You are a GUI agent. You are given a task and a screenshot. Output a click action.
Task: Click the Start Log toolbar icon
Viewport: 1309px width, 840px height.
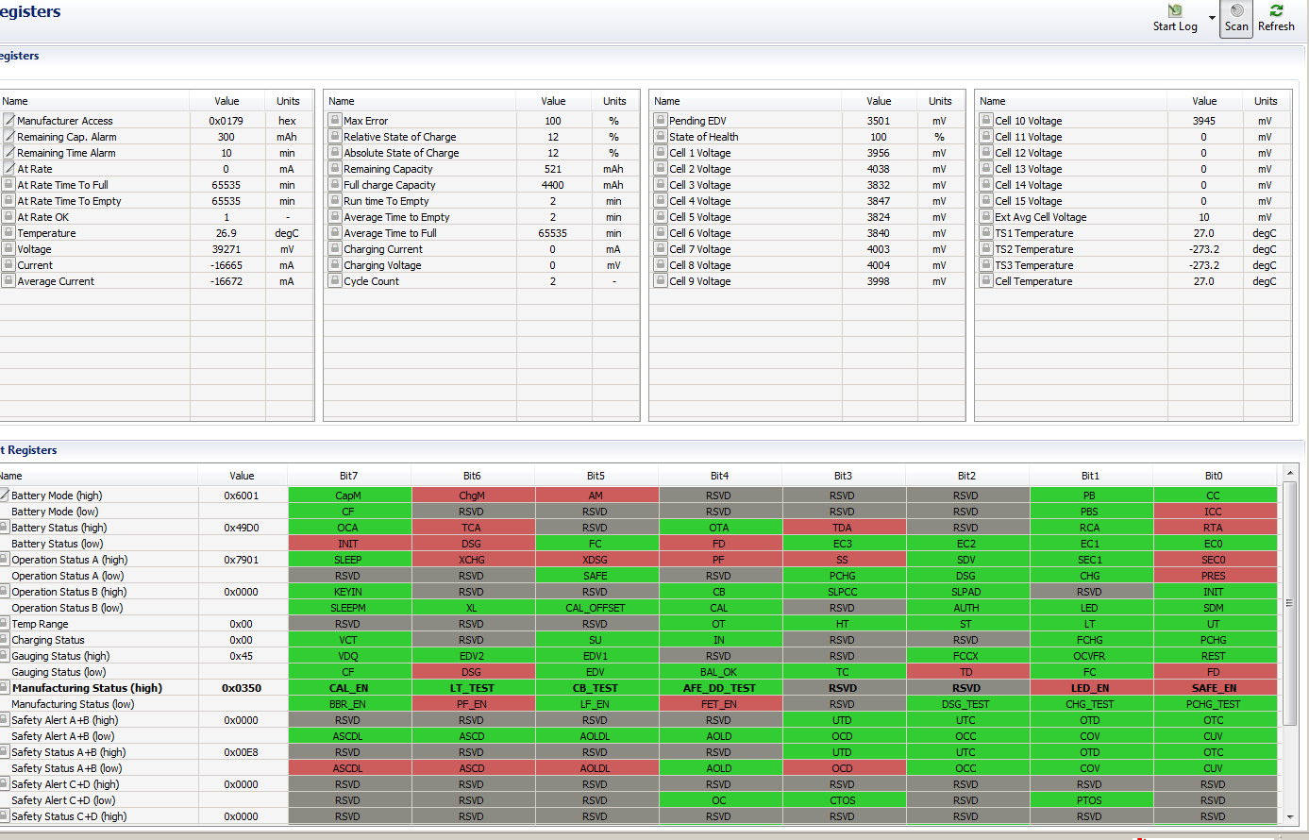1175,11
